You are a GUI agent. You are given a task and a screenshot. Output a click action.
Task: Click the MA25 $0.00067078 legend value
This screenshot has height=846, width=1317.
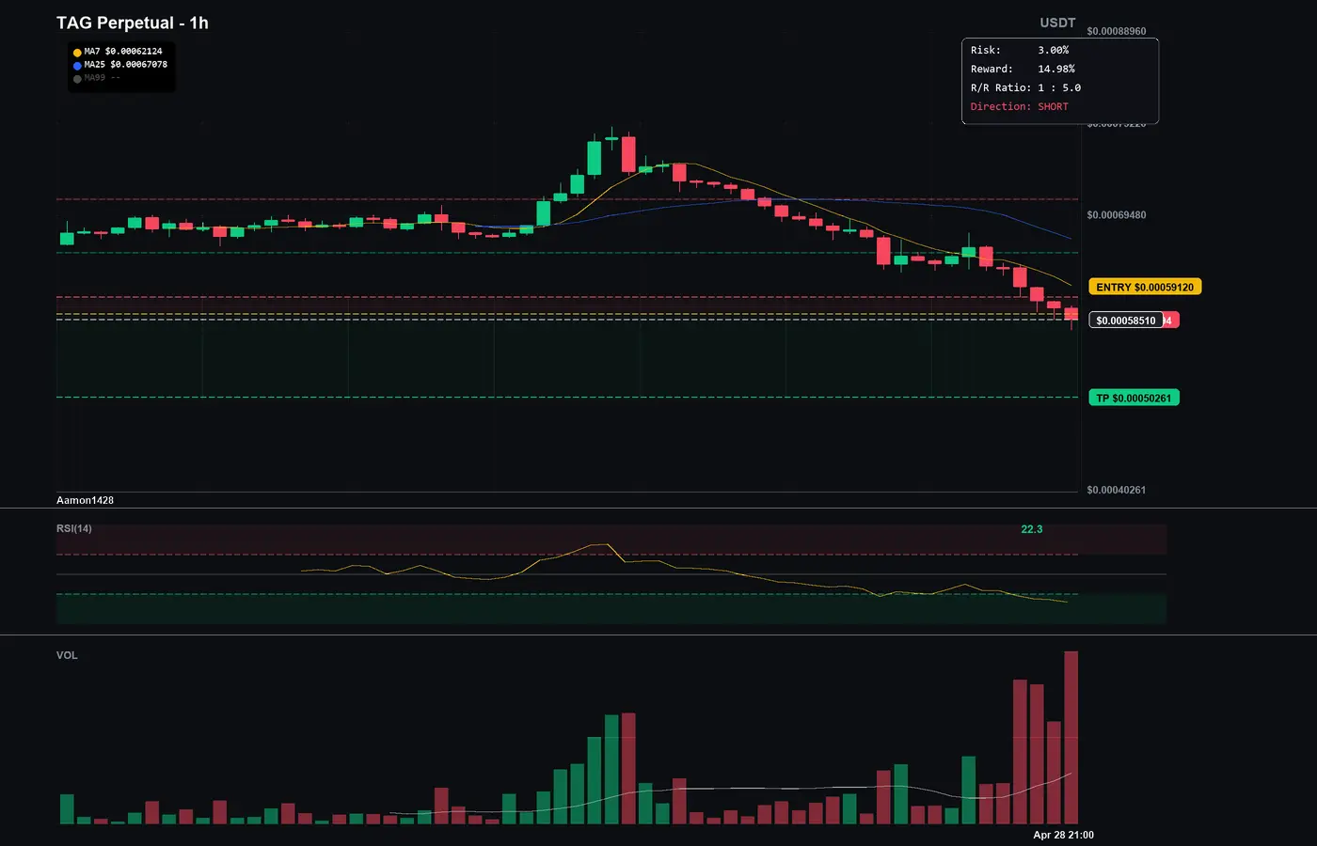[126, 65]
